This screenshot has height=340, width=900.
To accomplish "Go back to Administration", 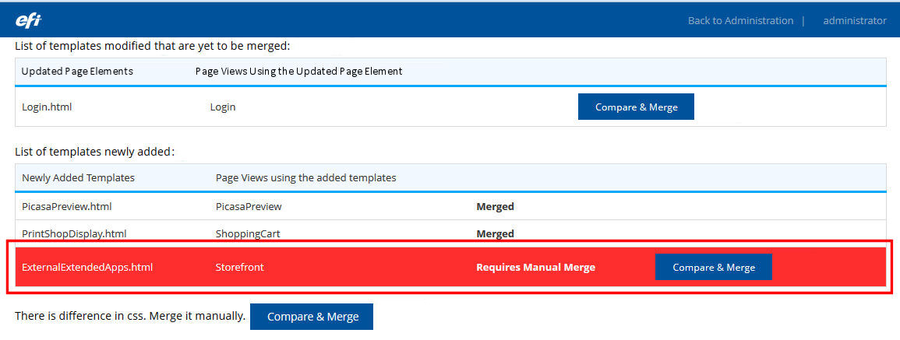I will tap(739, 21).
